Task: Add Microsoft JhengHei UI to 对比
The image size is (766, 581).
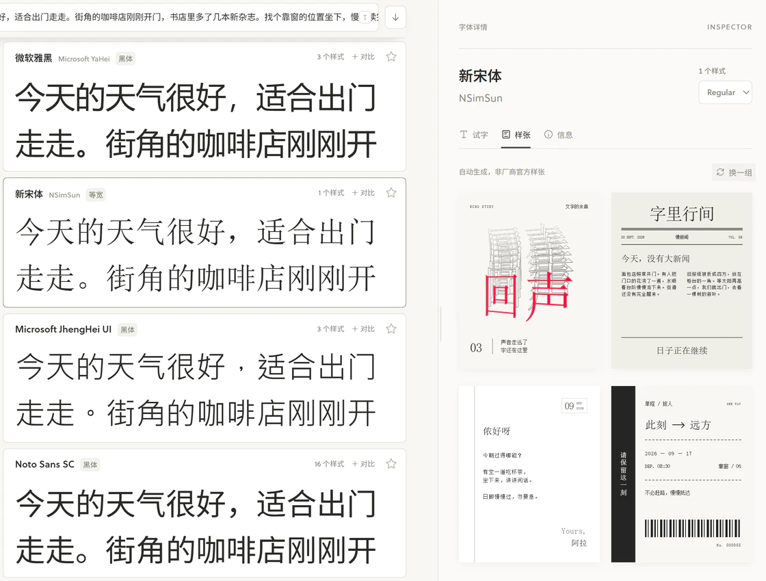Action: click(x=363, y=329)
